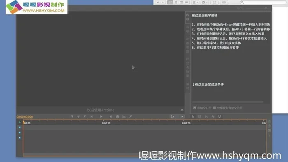Toggle the magnet snapping tool
The height and width of the screenshot is (162, 288).
click(x=219, y=116)
